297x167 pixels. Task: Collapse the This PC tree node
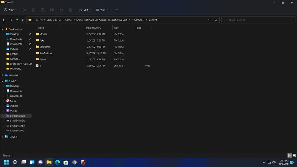tap(3, 81)
